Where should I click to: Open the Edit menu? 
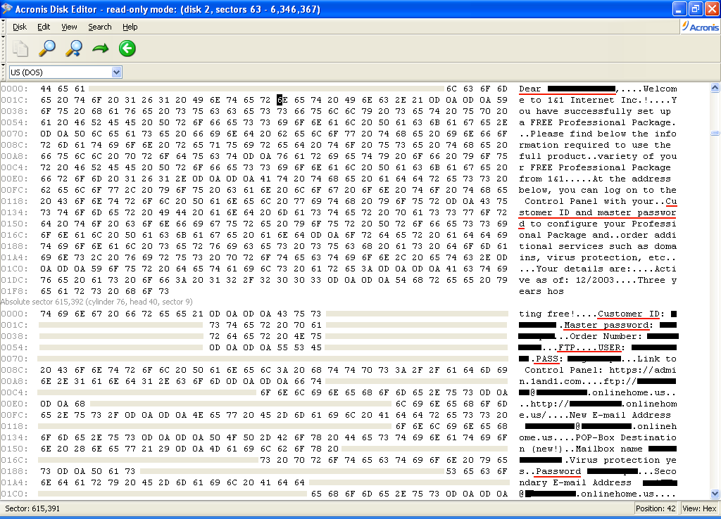click(x=44, y=27)
